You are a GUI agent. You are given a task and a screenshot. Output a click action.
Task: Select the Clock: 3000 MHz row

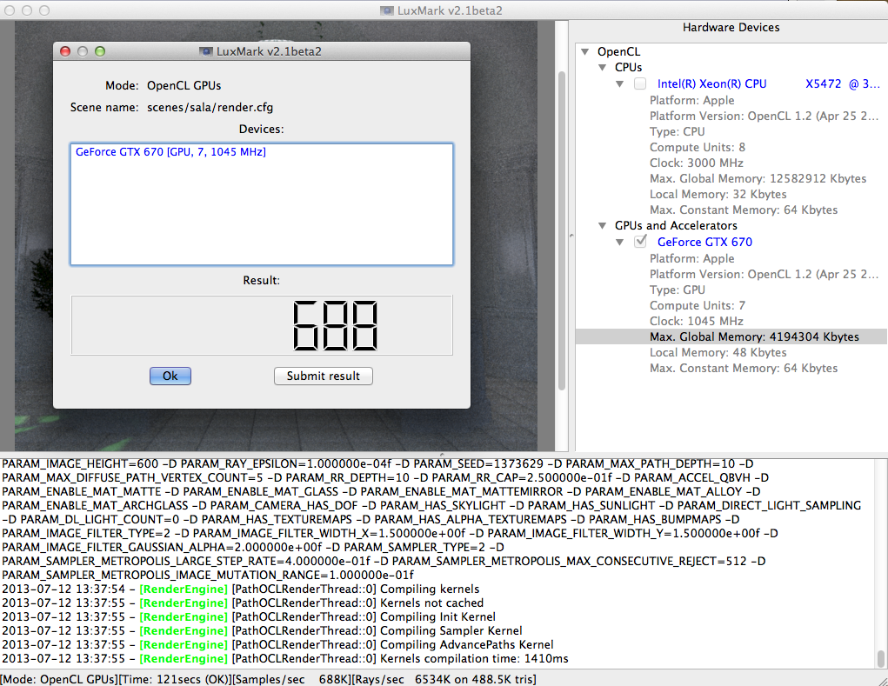coord(696,163)
